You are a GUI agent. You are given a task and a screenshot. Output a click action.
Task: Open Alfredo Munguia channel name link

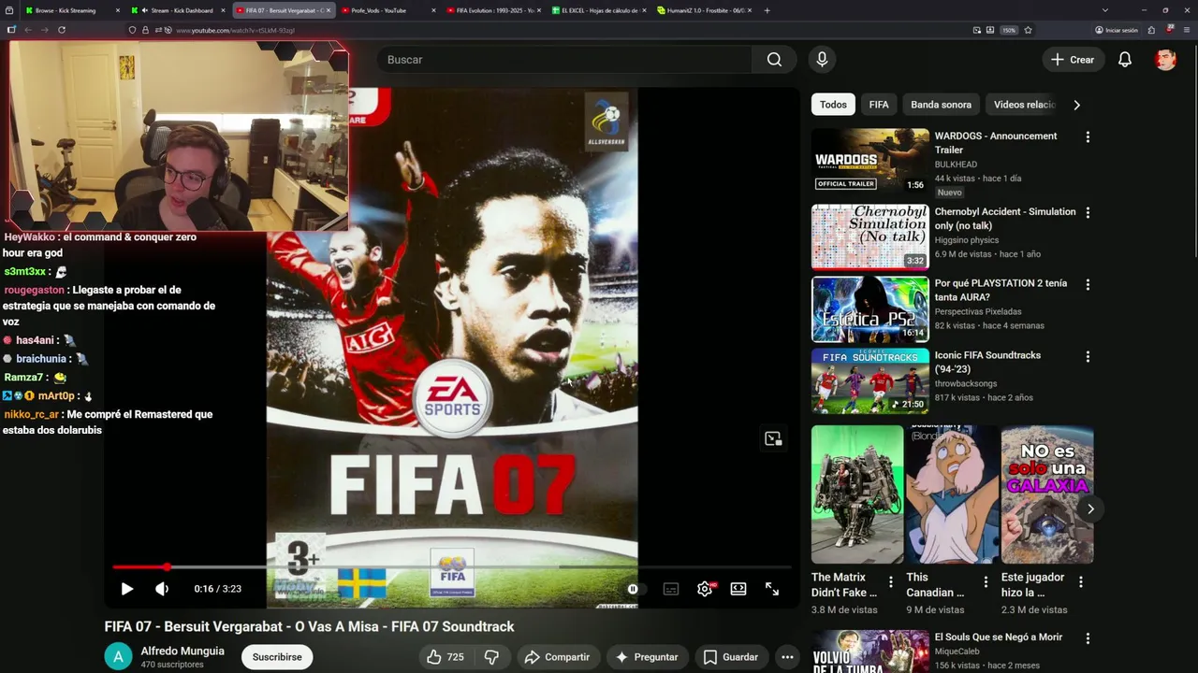[x=183, y=651]
